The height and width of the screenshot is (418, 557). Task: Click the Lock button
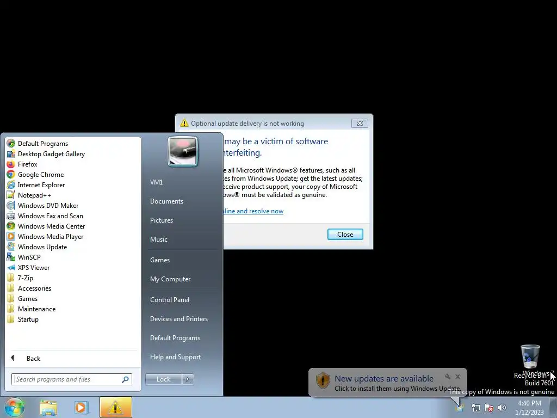click(x=163, y=379)
